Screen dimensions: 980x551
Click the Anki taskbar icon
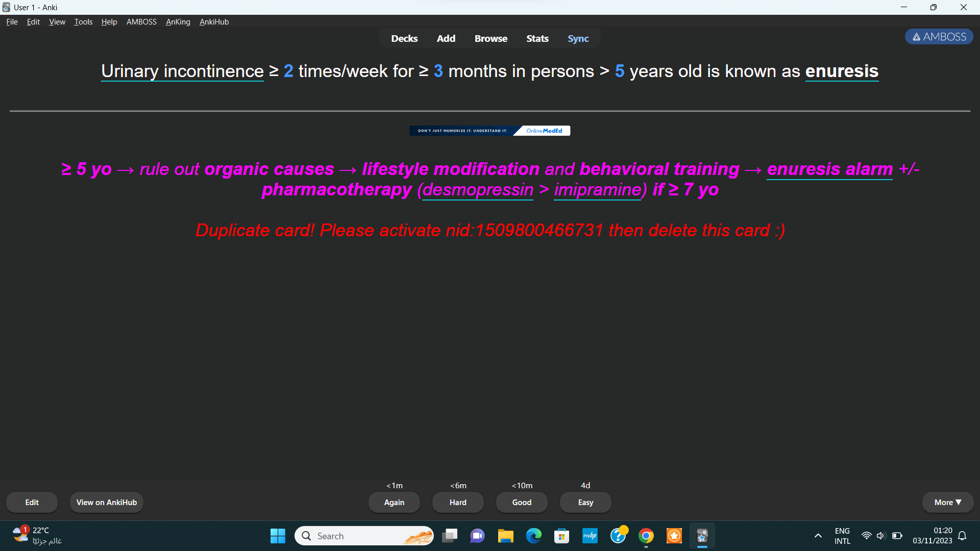click(x=702, y=536)
